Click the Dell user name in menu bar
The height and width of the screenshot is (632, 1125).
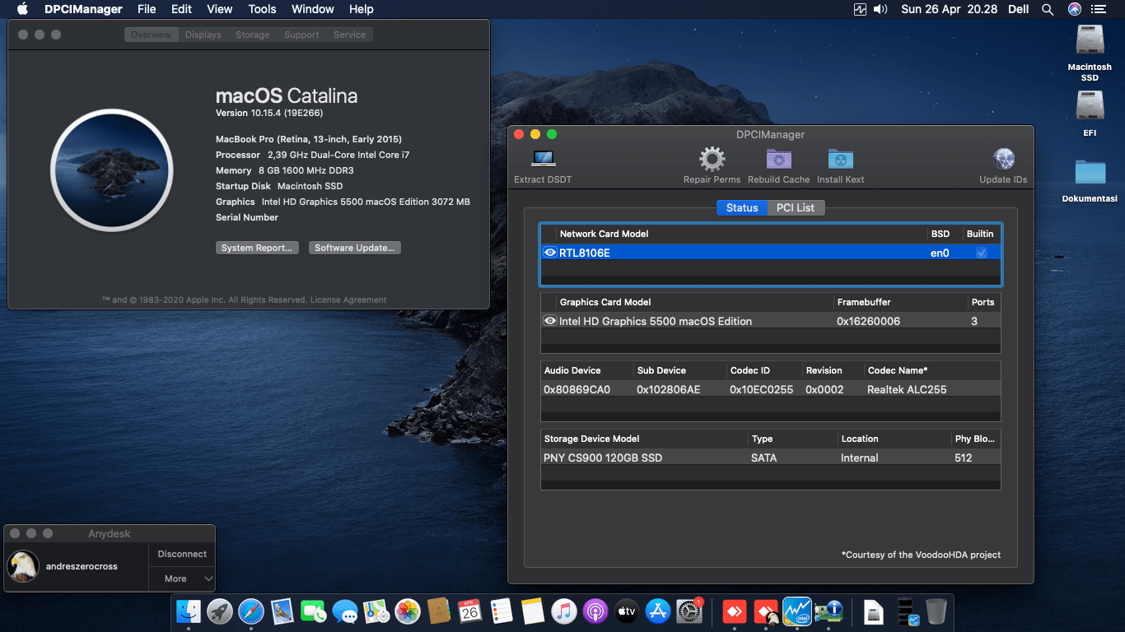1018,9
